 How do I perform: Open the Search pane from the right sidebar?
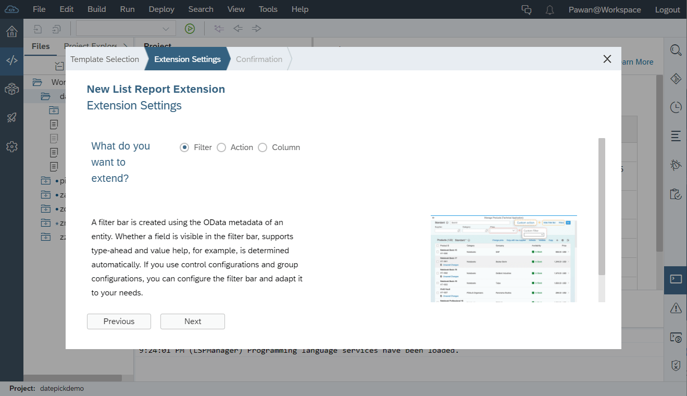[x=675, y=50]
